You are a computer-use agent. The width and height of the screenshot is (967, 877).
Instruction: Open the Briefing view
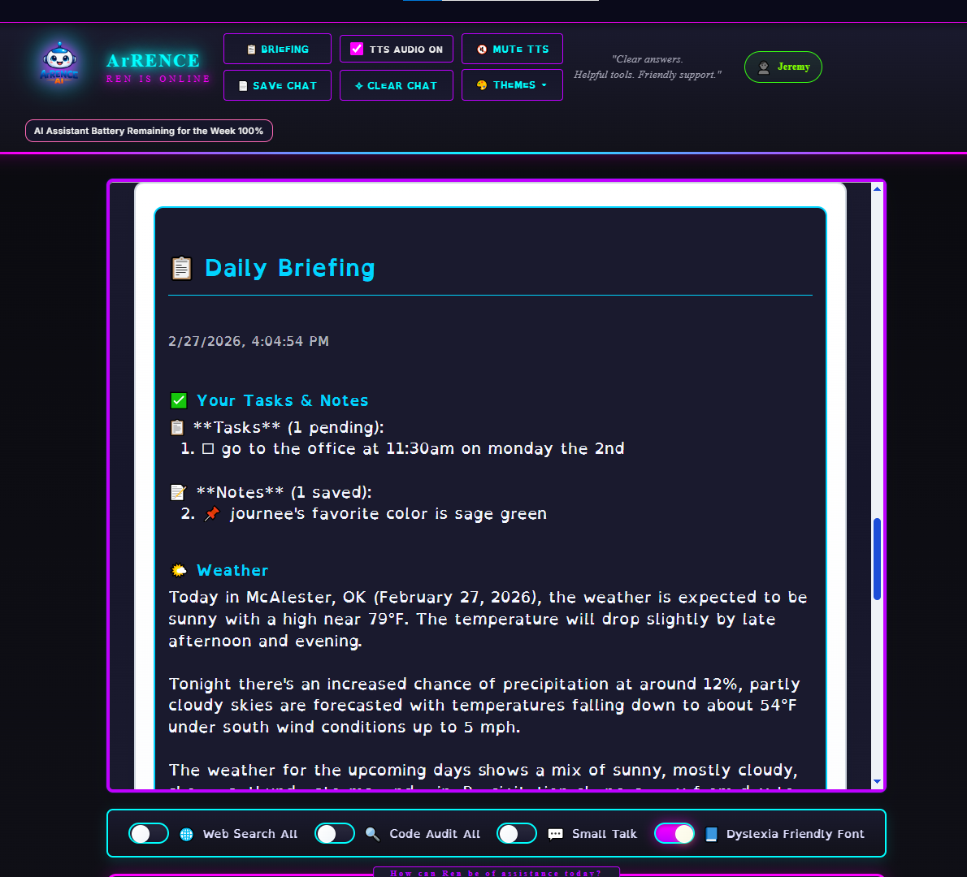[x=277, y=49]
